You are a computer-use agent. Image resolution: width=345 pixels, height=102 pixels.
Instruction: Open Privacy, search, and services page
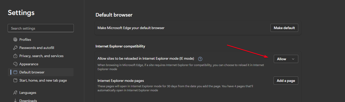[41, 56]
